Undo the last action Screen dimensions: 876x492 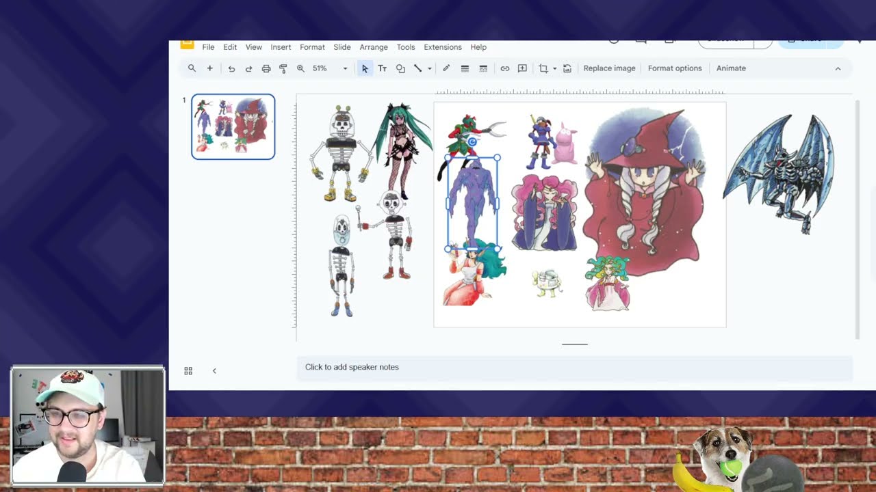pos(231,68)
